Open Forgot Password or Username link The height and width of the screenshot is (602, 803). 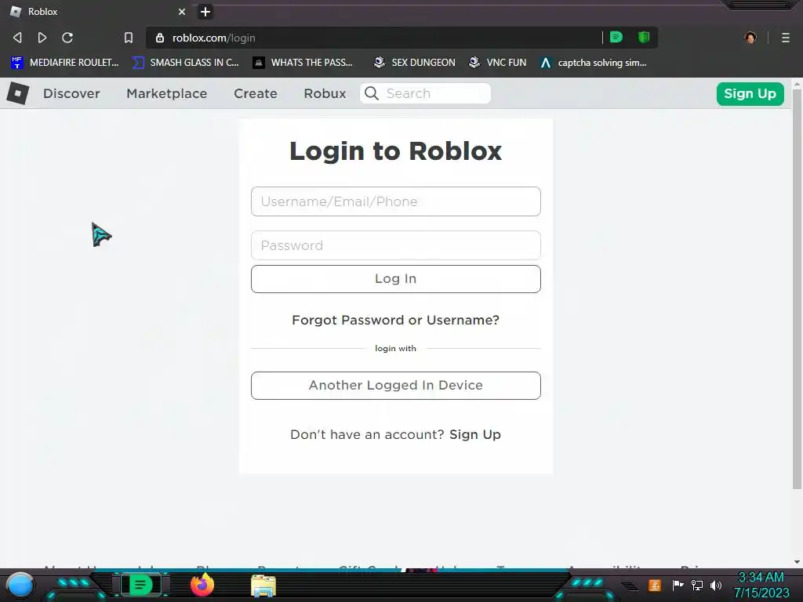click(x=395, y=320)
